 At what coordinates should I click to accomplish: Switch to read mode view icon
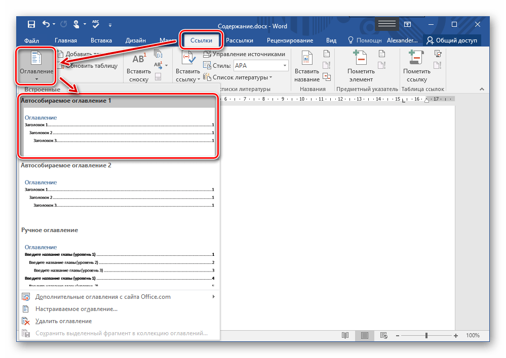coord(345,335)
